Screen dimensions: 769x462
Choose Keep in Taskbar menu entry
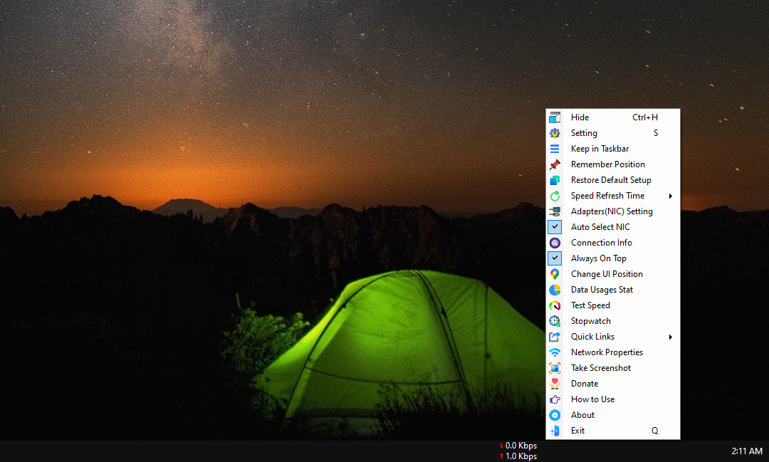pyautogui.click(x=600, y=149)
